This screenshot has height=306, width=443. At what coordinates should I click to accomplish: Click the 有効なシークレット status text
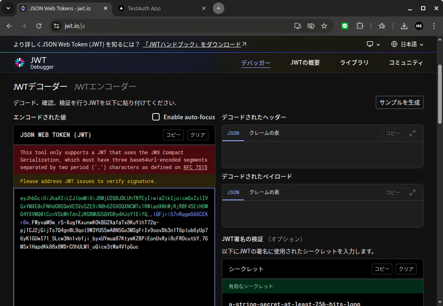(x=251, y=286)
